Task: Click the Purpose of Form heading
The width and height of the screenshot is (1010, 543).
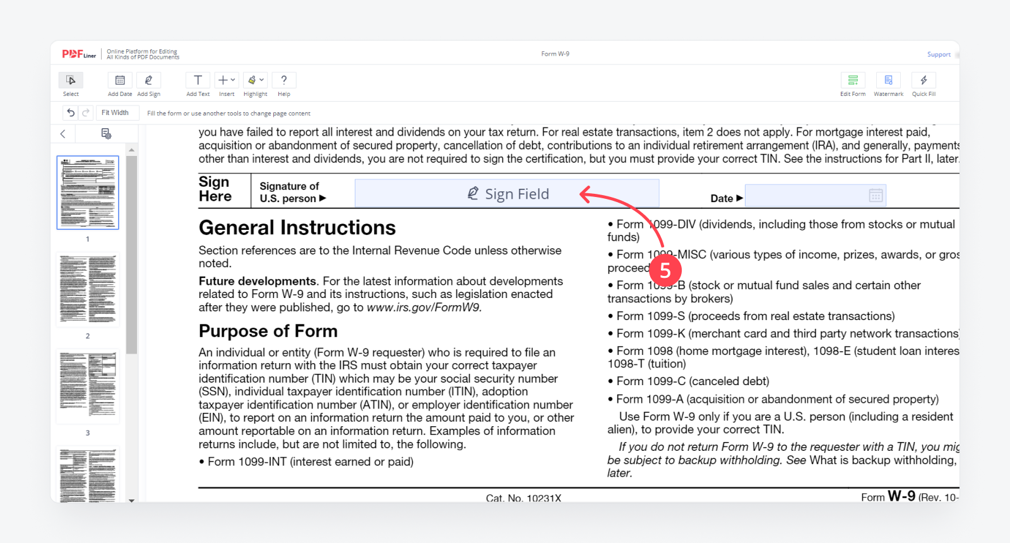Action: pyautogui.click(x=268, y=331)
